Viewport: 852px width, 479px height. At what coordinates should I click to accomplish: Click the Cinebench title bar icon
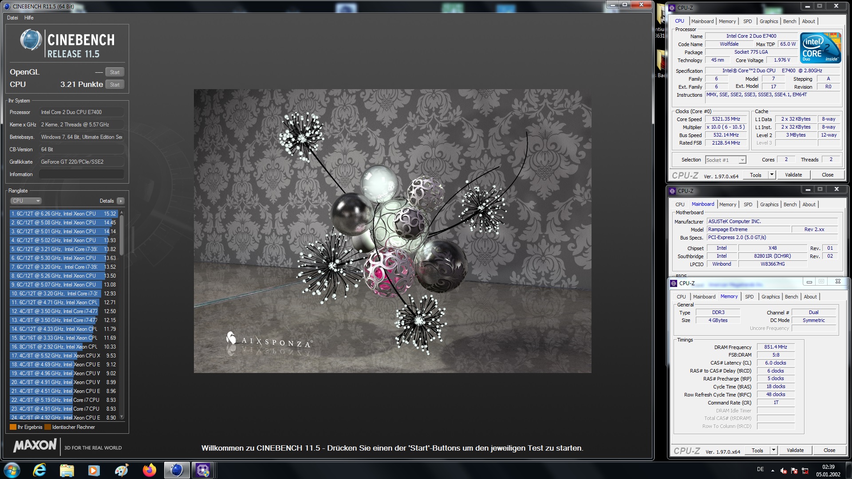click(x=7, y=6)
